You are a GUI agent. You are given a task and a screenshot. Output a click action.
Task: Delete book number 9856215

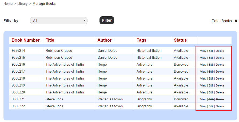(220, 58)
